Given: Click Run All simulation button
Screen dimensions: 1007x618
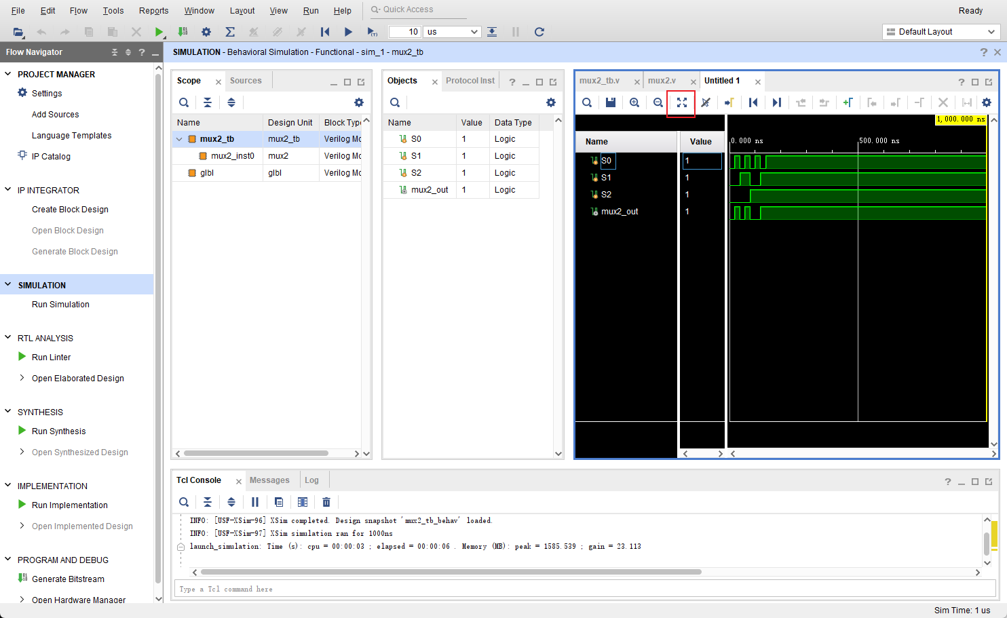Looking at the screenshot, I should [x=348, y=32].
